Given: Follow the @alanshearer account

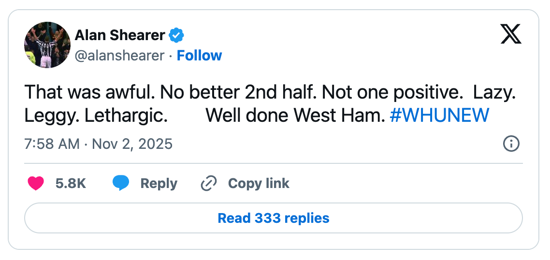Looking at the screenshot, I should tap(199, 56).
